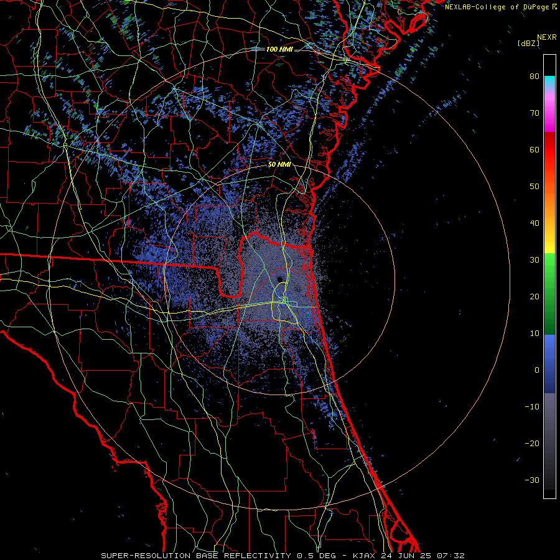Click the 60 dBZ scale value
Screen dimensions: 560x560
click(x=534, y=149)
